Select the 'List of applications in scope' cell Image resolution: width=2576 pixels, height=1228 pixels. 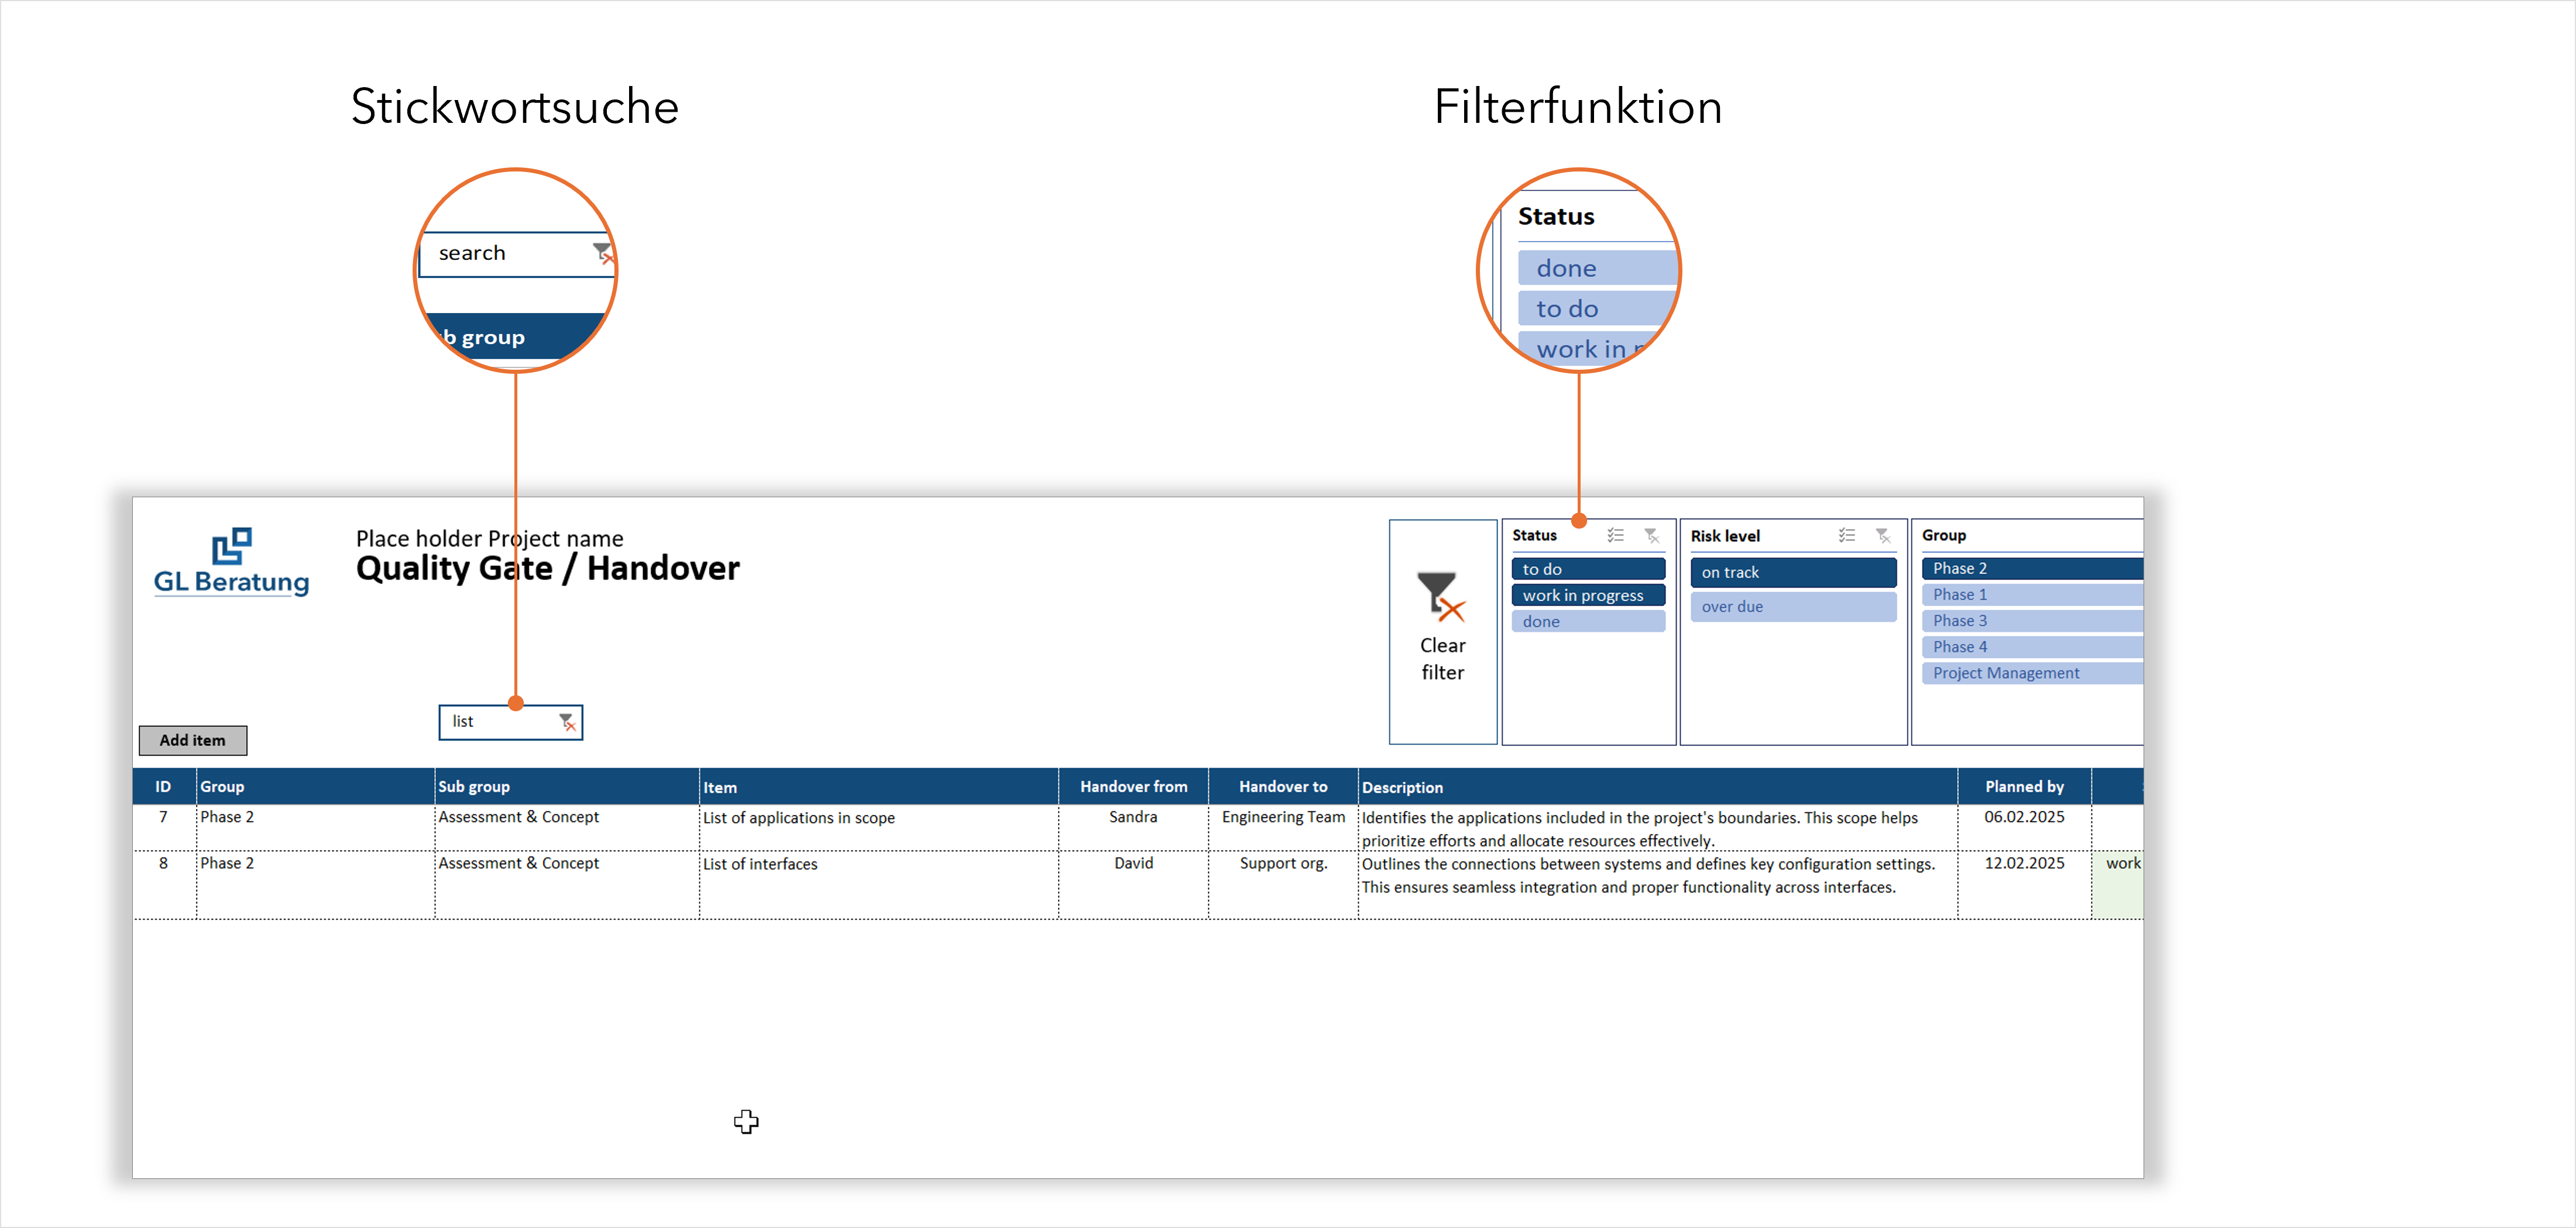[x=879, y=827]
